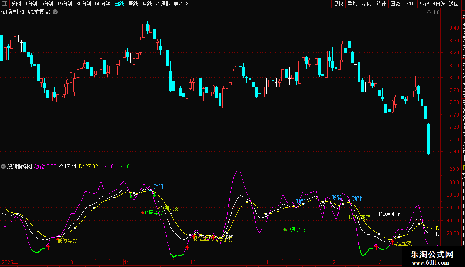Click the 顶背 label near November peak
Image resolution: width=465 pixels, height=267 pixels.
click(x=158, y=186)
